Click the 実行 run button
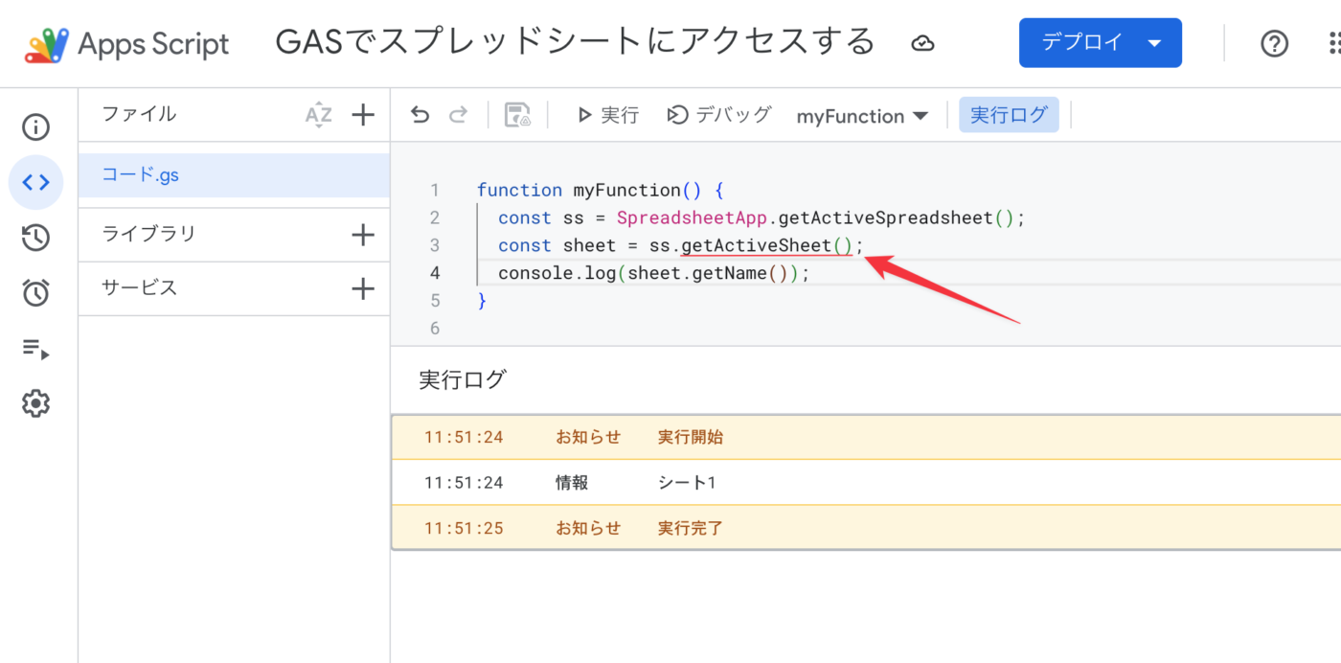This screenshot has height=663, width=1341. tap(607, 115)
